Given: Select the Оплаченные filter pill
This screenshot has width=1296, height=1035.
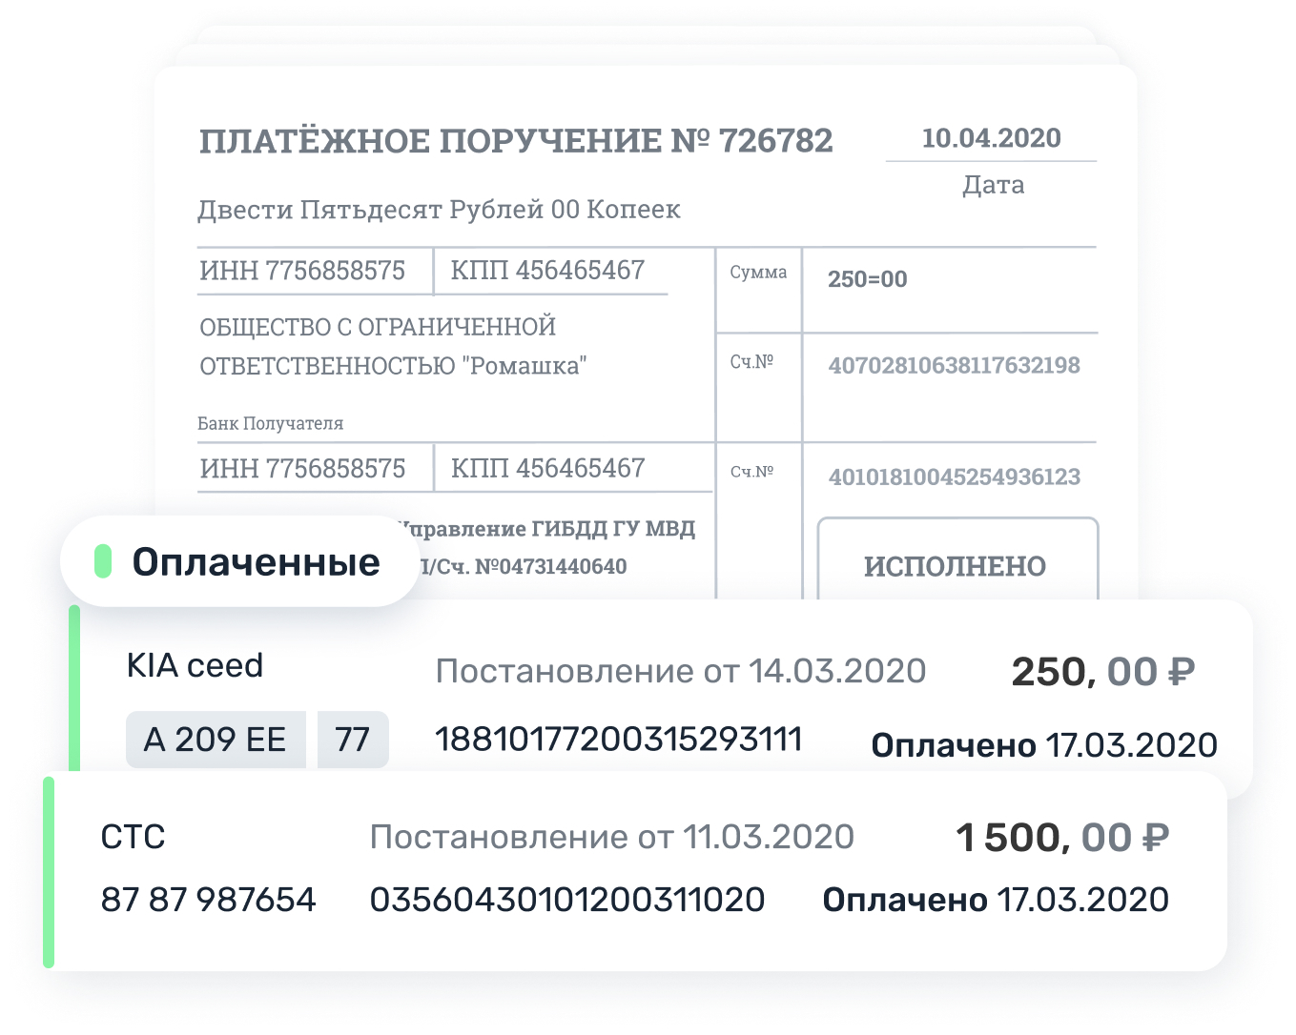Looking at the screenshot, I should [239, 561].
